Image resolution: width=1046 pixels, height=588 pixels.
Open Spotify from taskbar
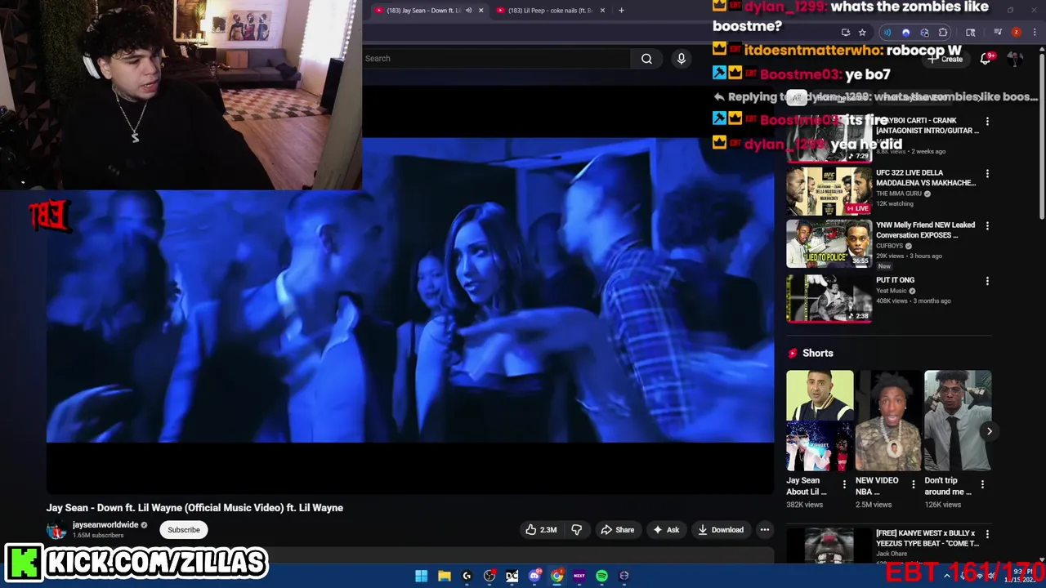[x=602, y=576]
